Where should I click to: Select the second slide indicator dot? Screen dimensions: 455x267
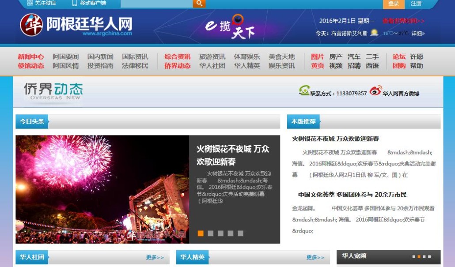coord(210,233)
